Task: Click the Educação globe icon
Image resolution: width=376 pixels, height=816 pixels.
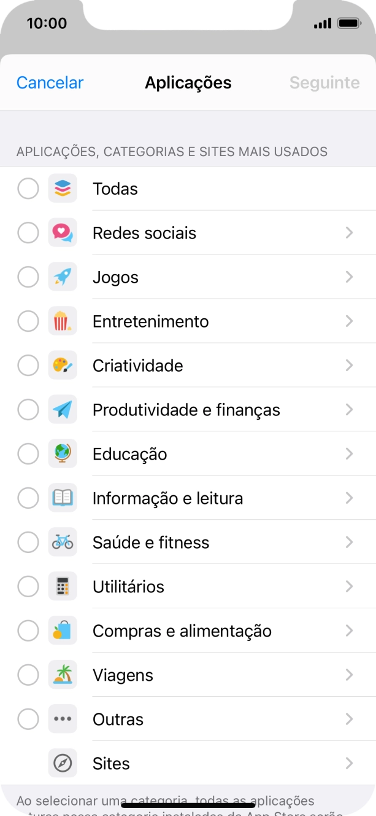Action: tap(63, 454)
